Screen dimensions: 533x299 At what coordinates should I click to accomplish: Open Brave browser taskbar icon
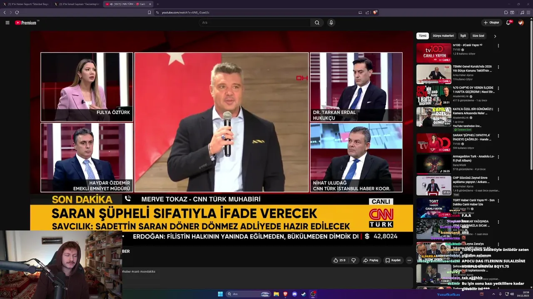(285, 294)
